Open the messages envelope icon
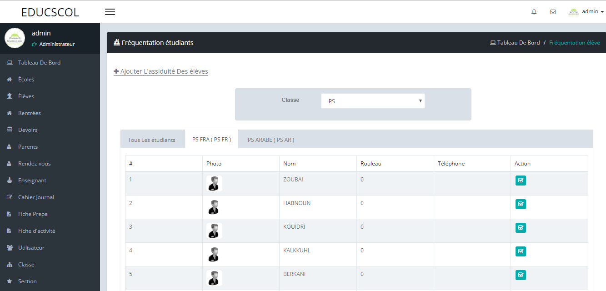Viewport: 606px width, 291px height. [553, 11]
